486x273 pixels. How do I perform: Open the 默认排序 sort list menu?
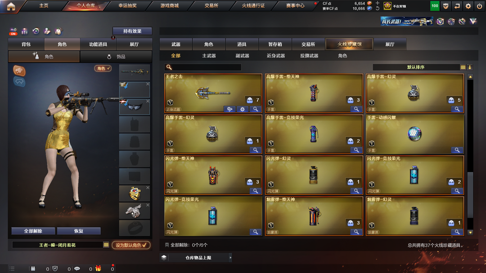[463, 67]
